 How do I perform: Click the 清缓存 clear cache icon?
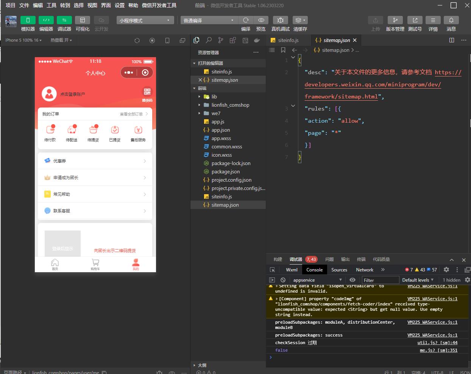[300, 20]
